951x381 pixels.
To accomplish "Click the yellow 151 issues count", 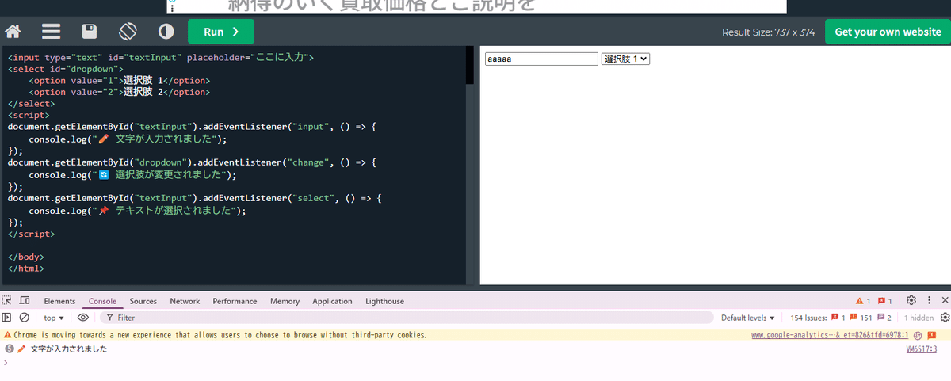I will (x=861, y=318).
